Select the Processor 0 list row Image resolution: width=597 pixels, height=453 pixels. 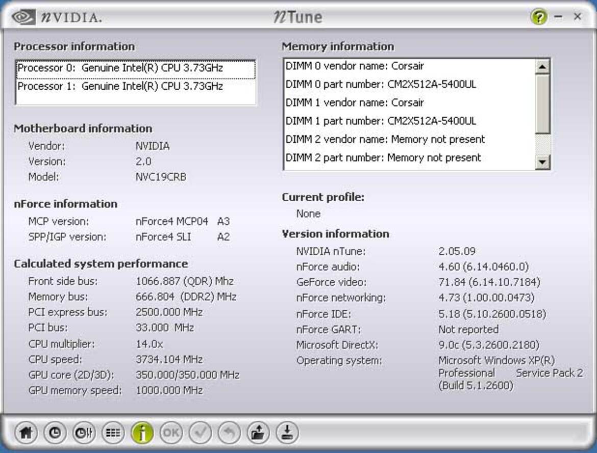[x=136, y=68]
